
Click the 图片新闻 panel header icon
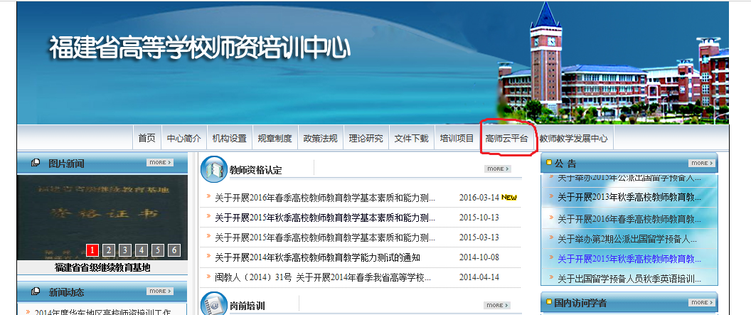tap(36, 164)
